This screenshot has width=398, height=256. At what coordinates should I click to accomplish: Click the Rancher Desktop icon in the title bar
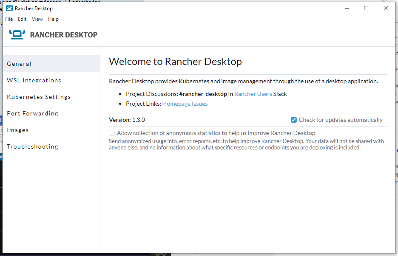pos(9,8)
